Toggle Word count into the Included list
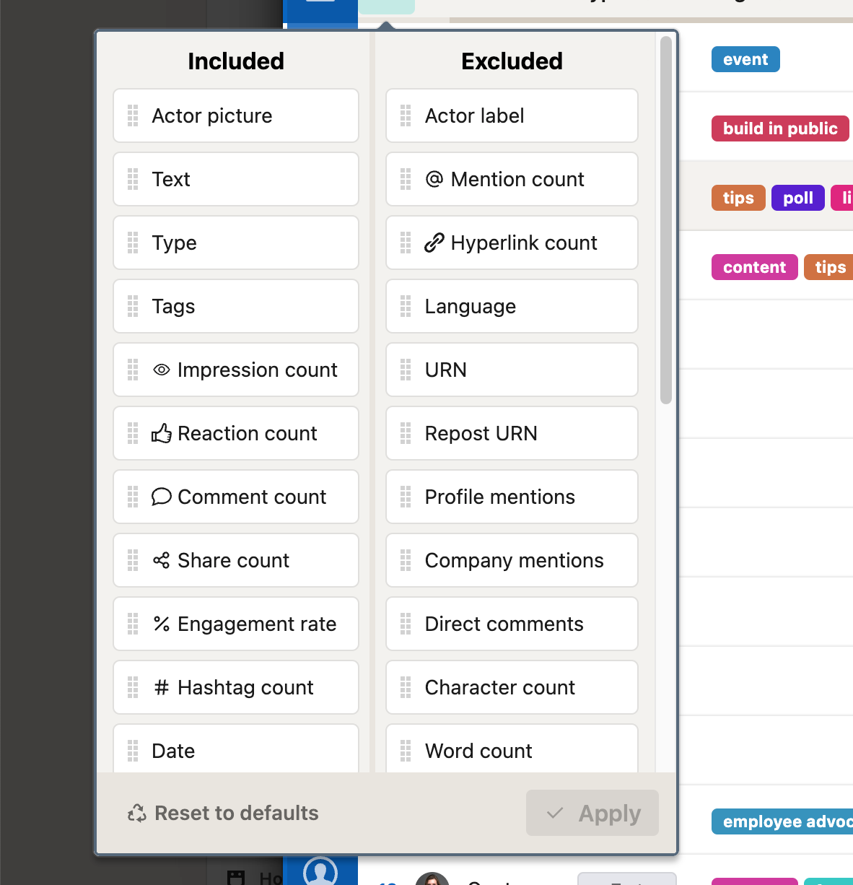Image resolution: width=853 pixels, height=885 pixels. point(478,751)
